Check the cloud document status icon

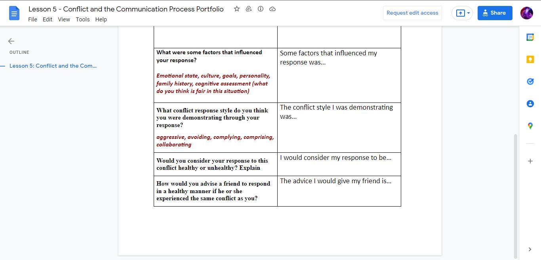click(272, 9)
